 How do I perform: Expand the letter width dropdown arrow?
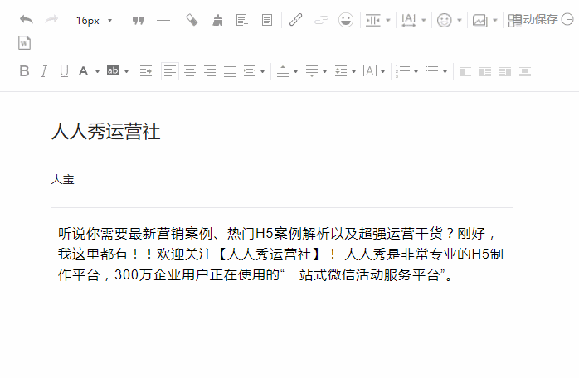(424, 20)
